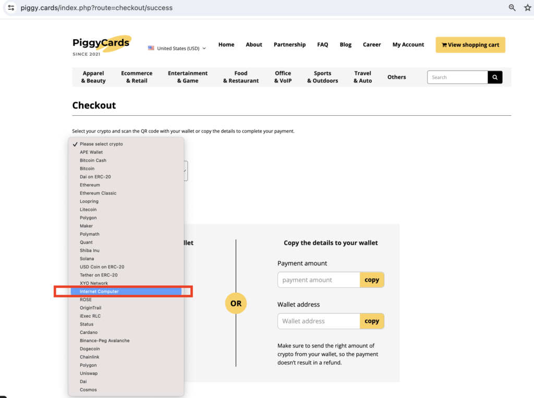This screenshot has height=398, width=534.
Task: Select Cardano option
Action: [x=126, y=332]
